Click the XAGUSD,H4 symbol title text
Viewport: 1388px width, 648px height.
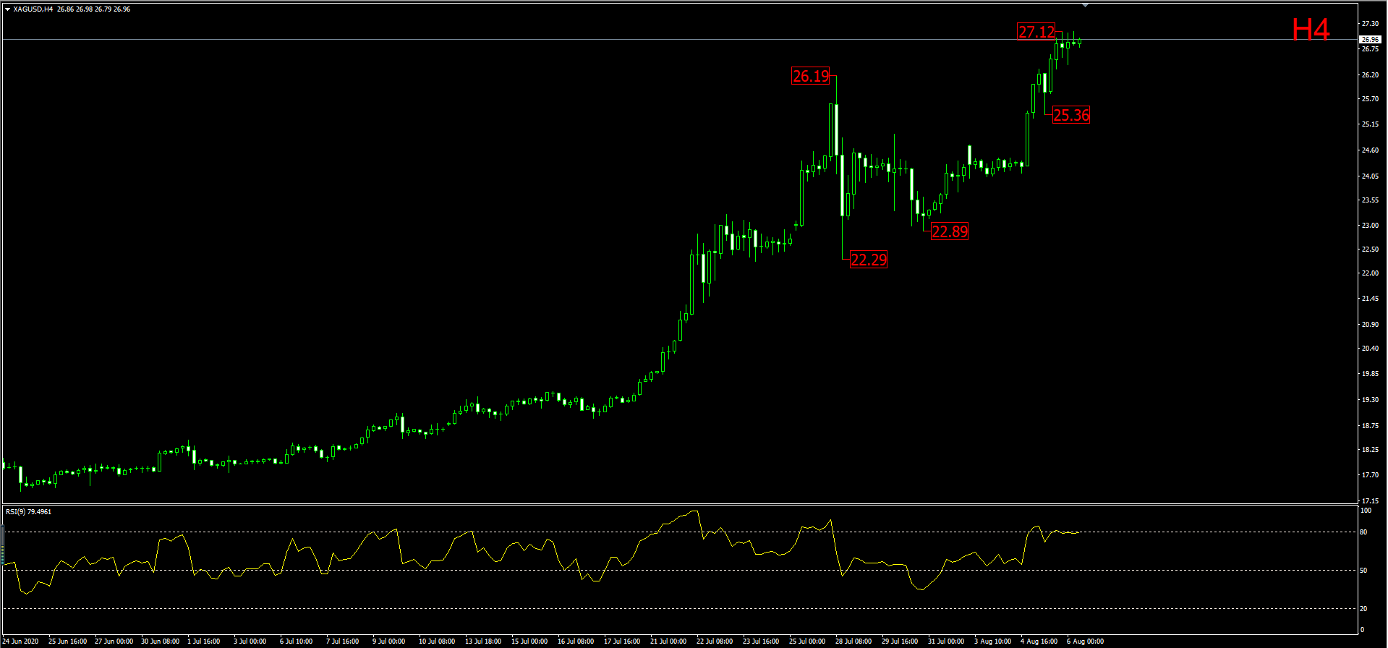33,9
